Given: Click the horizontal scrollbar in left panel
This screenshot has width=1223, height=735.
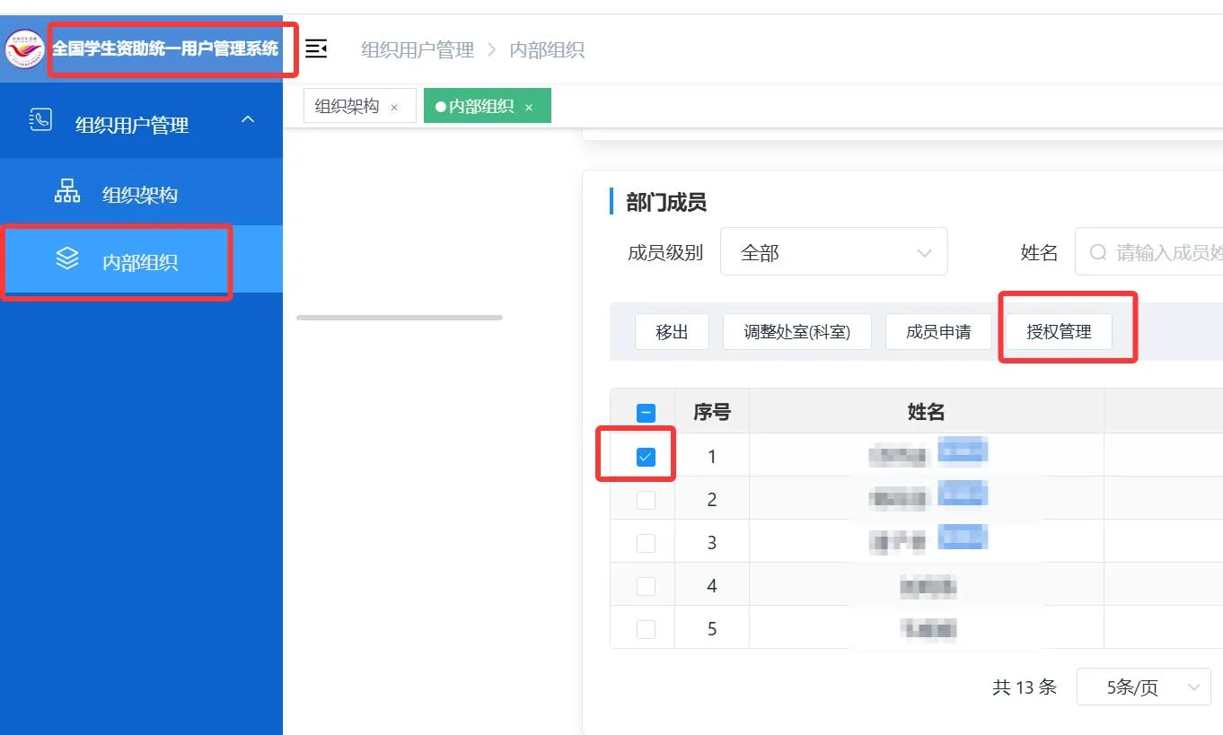Looking at the screenshot, I should [x=399, y=318].
